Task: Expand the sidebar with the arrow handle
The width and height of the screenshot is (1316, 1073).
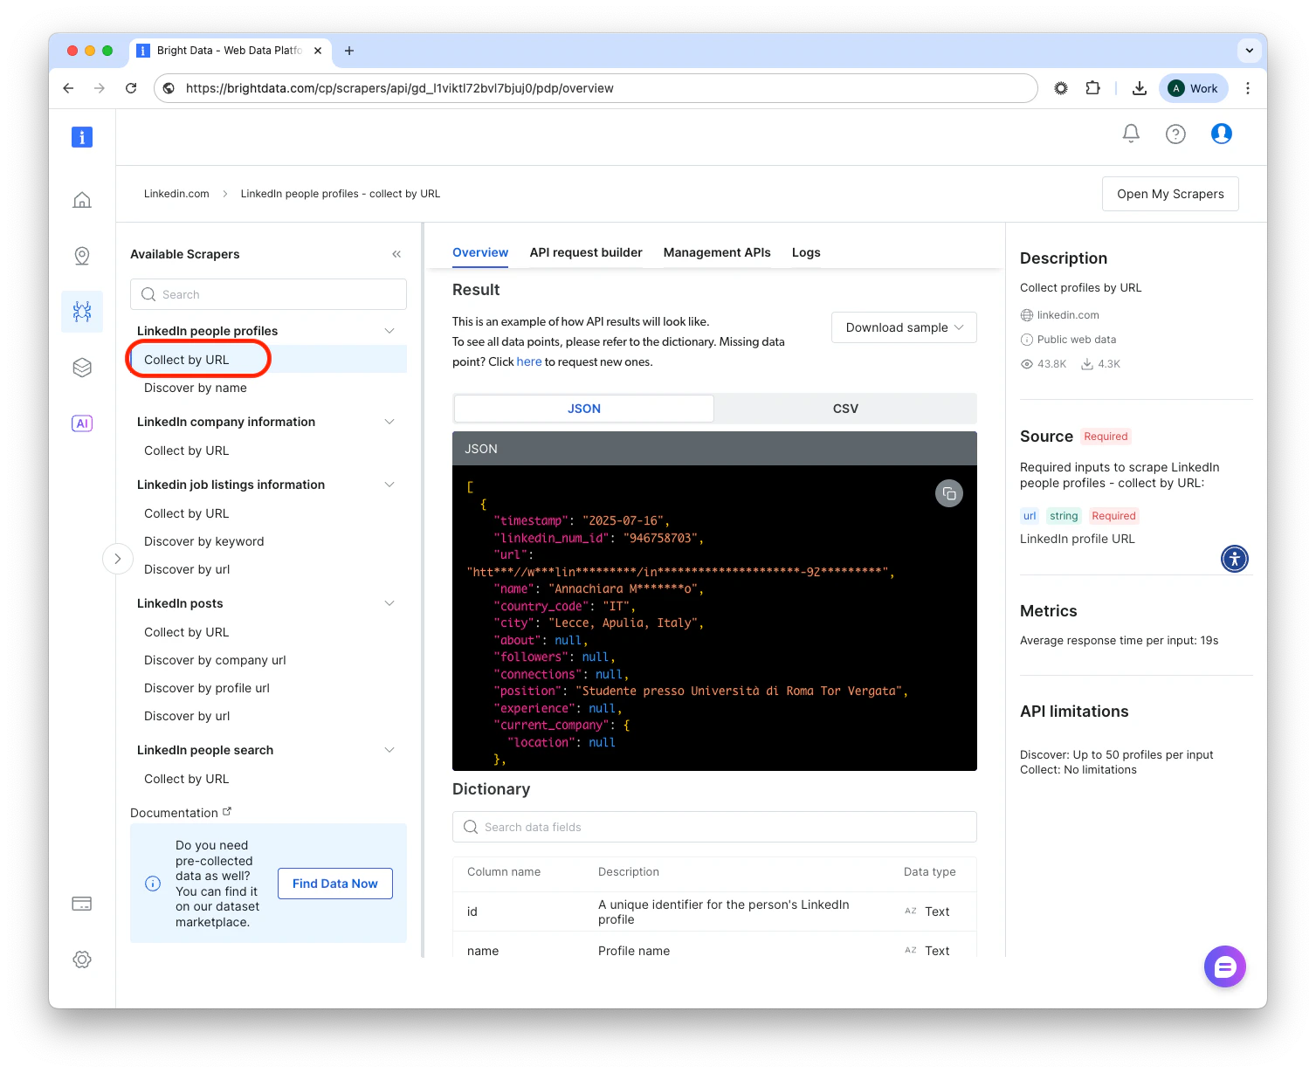Action: (x=118, y=559)
